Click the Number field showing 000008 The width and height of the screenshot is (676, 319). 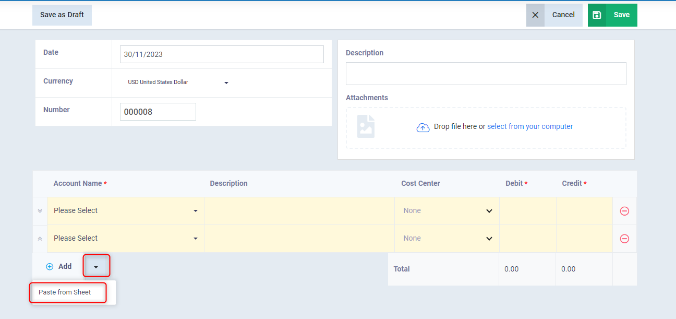[158, 112]
